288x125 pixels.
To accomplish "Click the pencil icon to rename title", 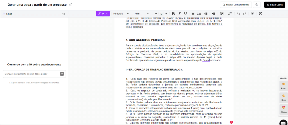I will [x=70, y=5].
